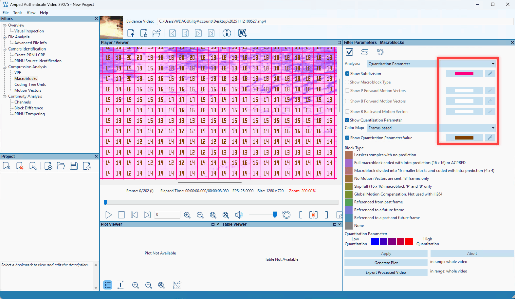515x299 pixels.
Task: Click the frame number input field
Action: coord(167,215)
